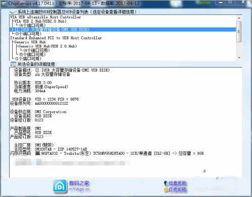
Task: Click the flash ID chip icon
Action: tap(38, 153)
